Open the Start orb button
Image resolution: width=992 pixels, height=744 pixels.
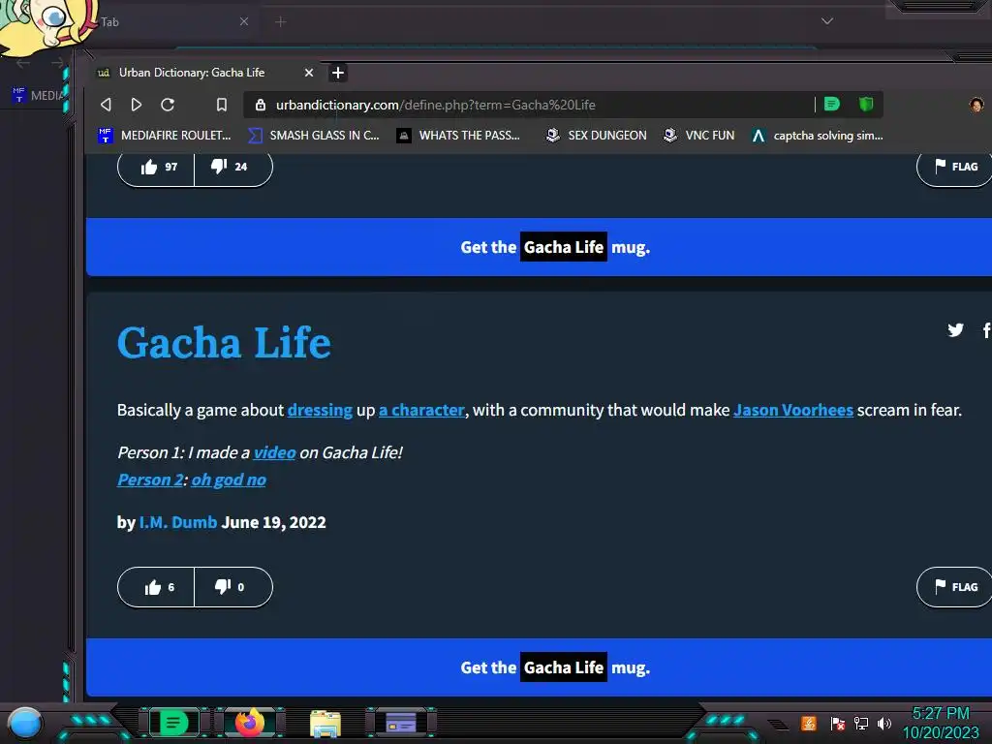(x=24, y=723)
